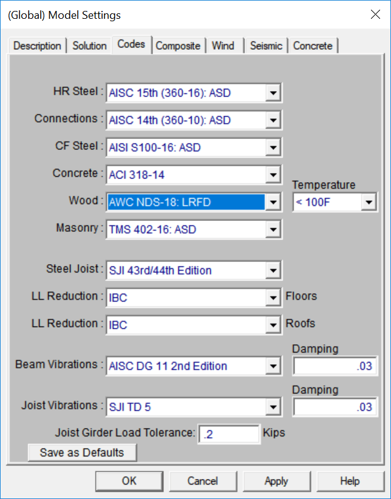Screen dimensions: 391x499
Task: Click the 'AISI S100-16: ASD' value
Action: click(155, 148)
